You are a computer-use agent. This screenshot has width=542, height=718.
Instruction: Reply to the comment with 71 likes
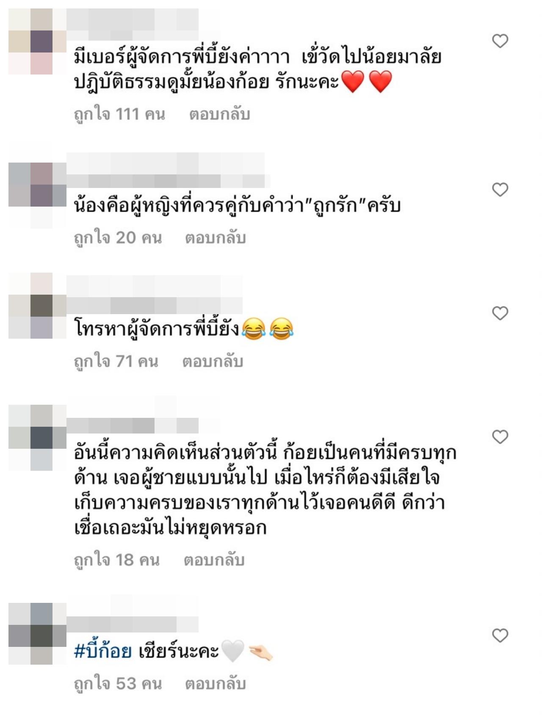coord(213,362)
